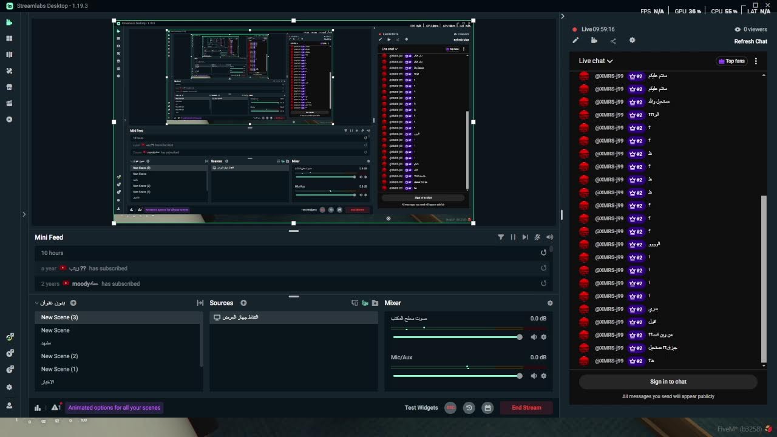Viewport: 777px width, 437px height.
Task: Mute the desktop audio source
Action: tap(534, 337)
